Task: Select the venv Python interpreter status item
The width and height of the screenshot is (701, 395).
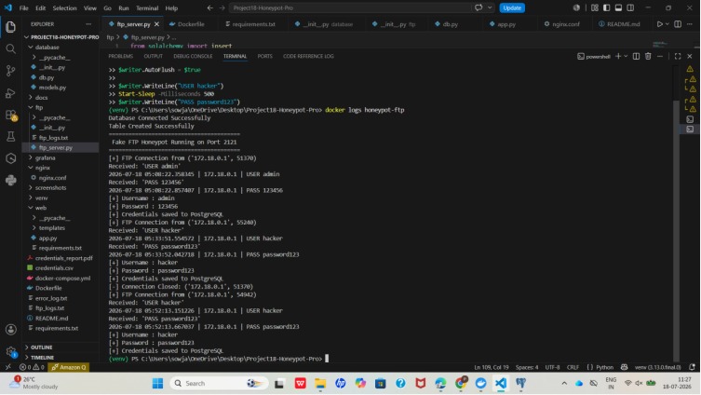Action: (657, 367)
